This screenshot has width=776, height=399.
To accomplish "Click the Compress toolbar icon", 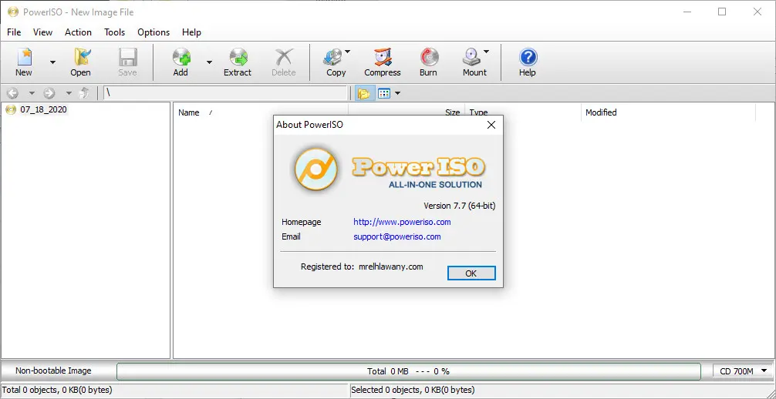I will pyautogui.click(x=383, y=62).
